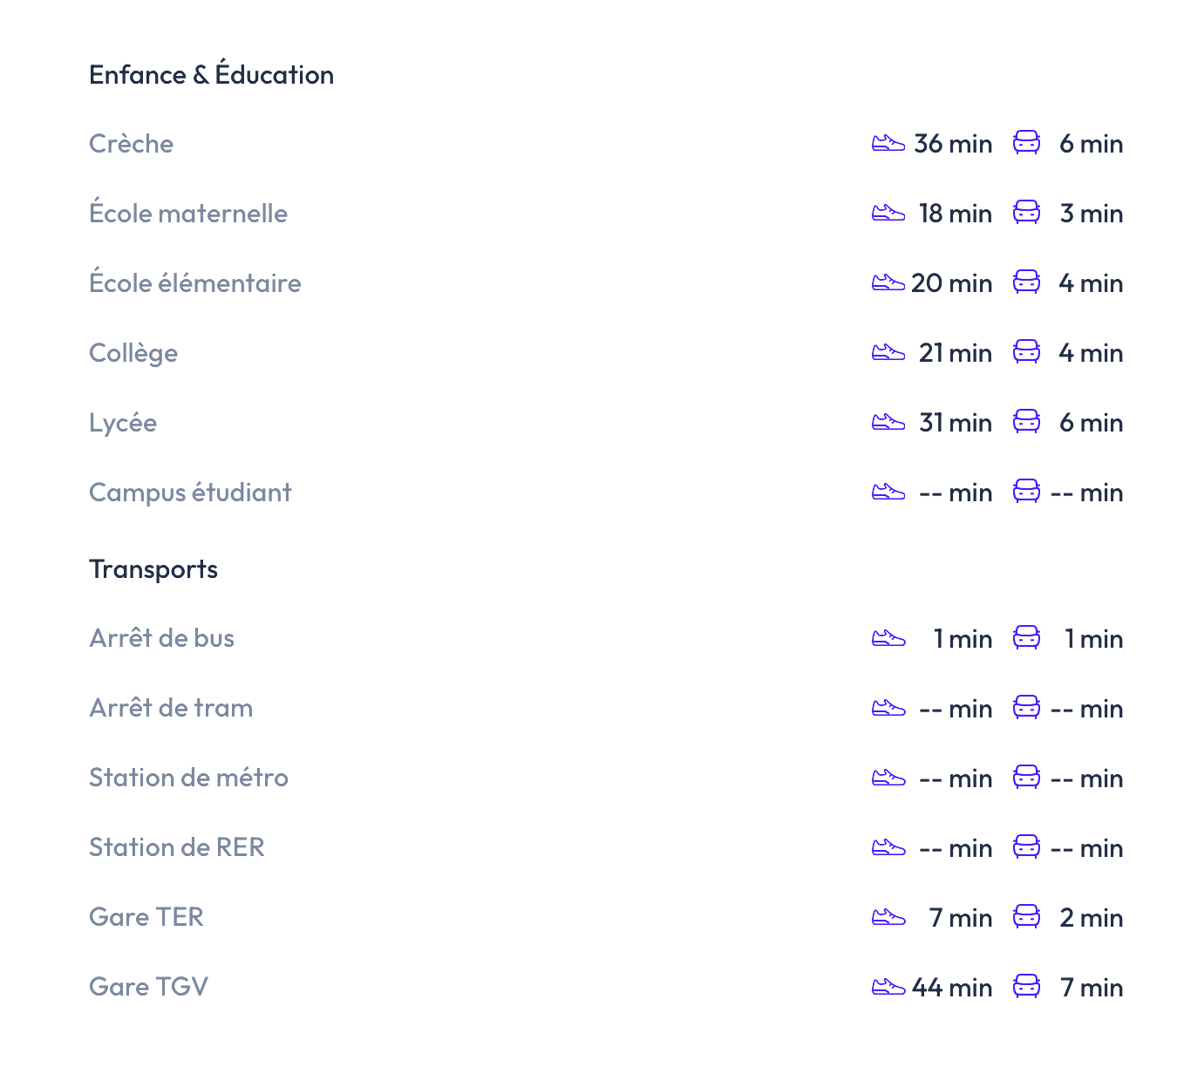Click the Lycée 31 min walking time

(x=955, y=423)
